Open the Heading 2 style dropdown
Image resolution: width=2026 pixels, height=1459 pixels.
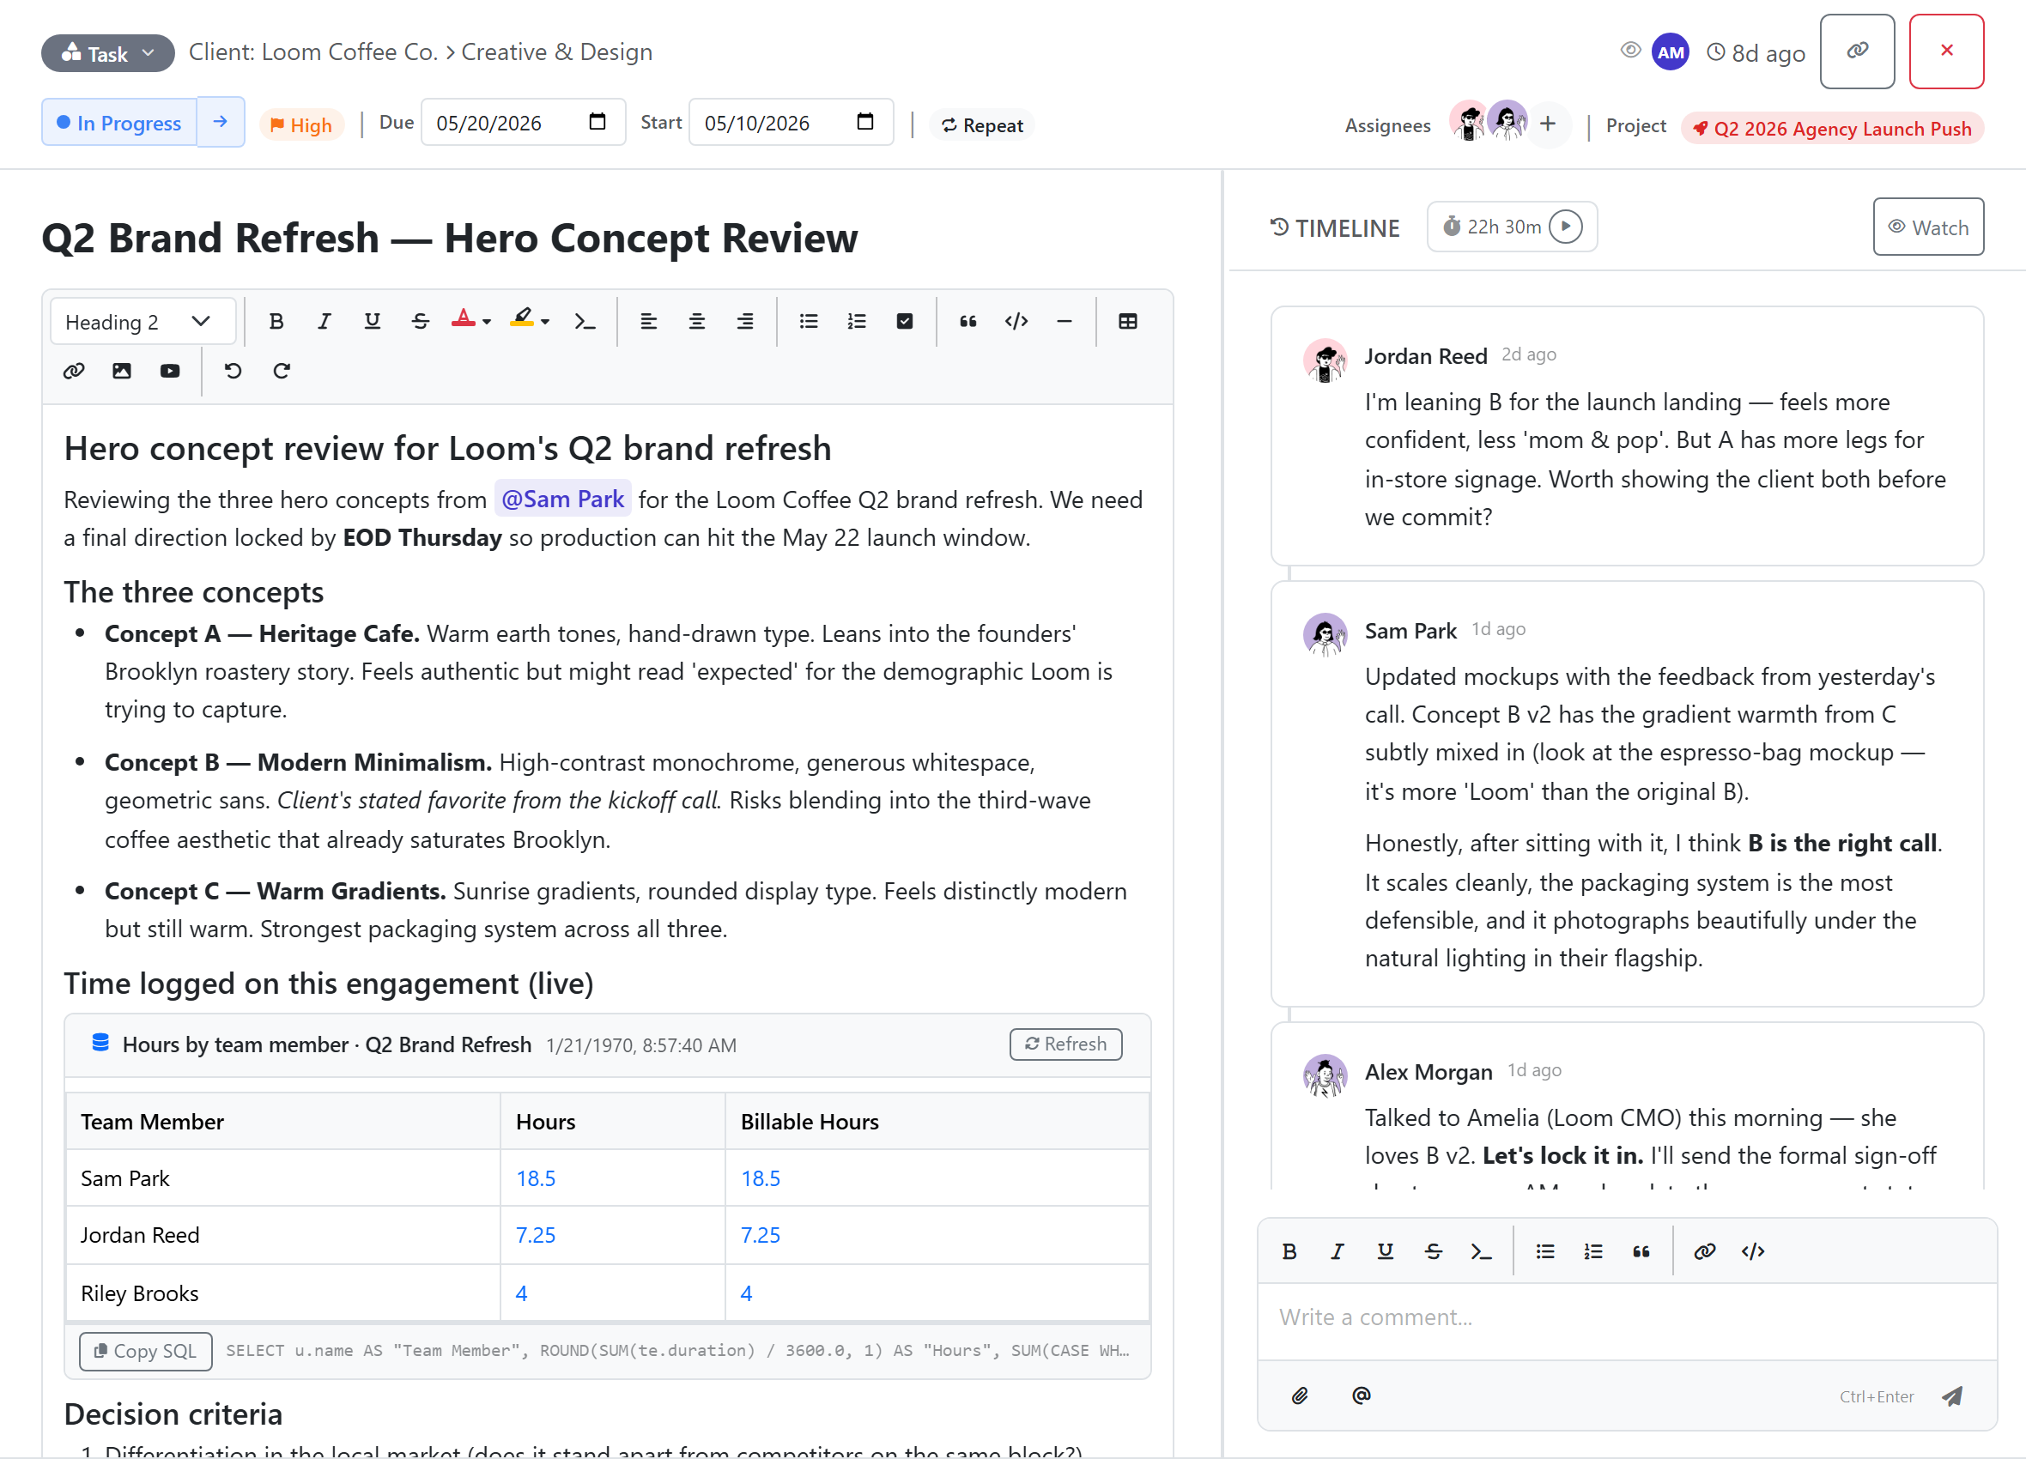143,322
